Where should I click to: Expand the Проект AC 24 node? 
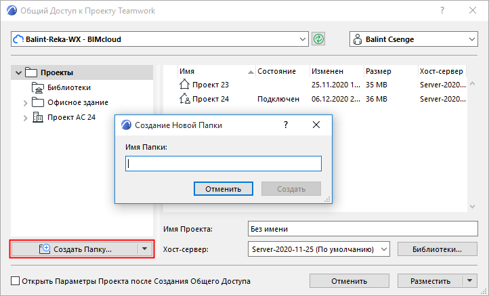pyautogui.click(x=26, y=118)
